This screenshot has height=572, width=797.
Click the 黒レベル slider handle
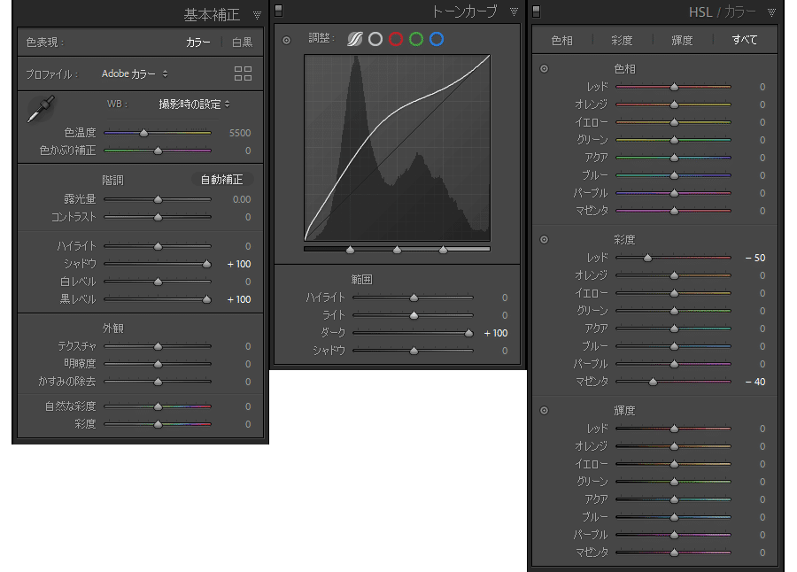[207, 300]
